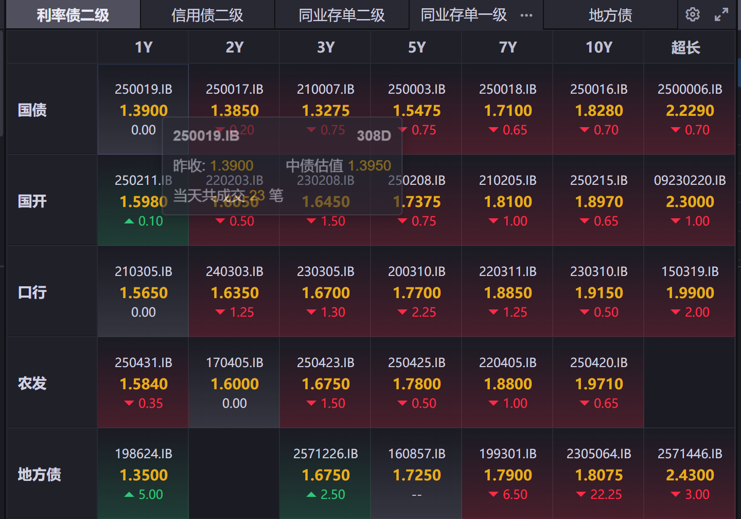The image size is (741, 519).
Task: Select the 国开 row label
Action: point(32,201)
